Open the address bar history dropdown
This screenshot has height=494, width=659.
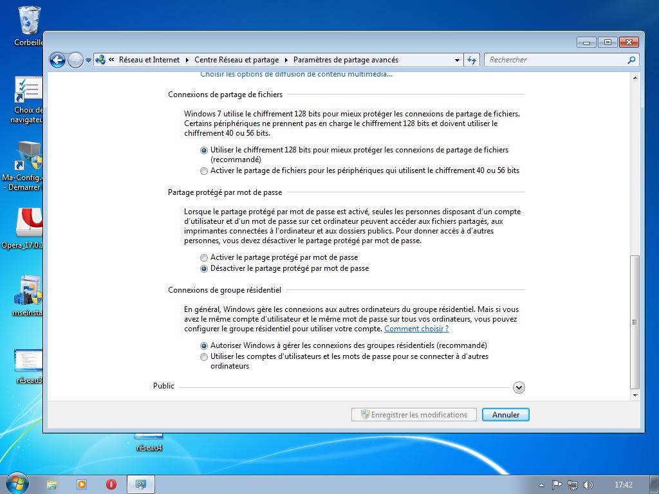458,60
